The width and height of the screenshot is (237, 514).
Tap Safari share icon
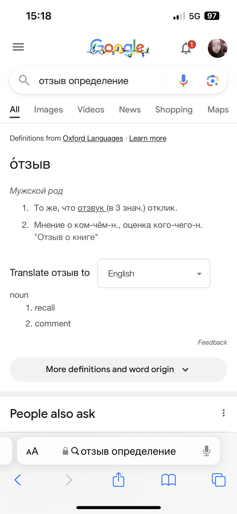[118, 480]
